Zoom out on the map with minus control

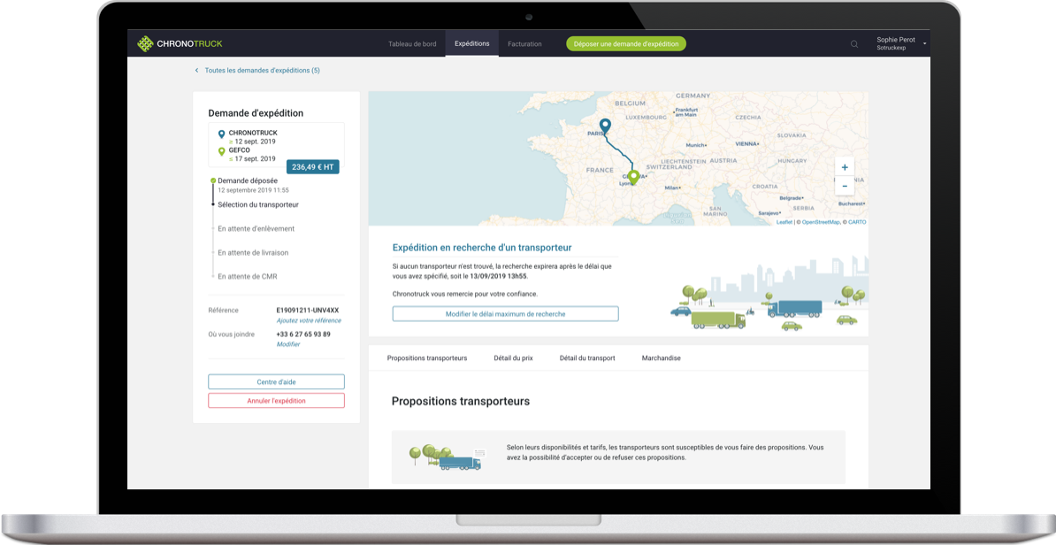click(x=845, y=186)
